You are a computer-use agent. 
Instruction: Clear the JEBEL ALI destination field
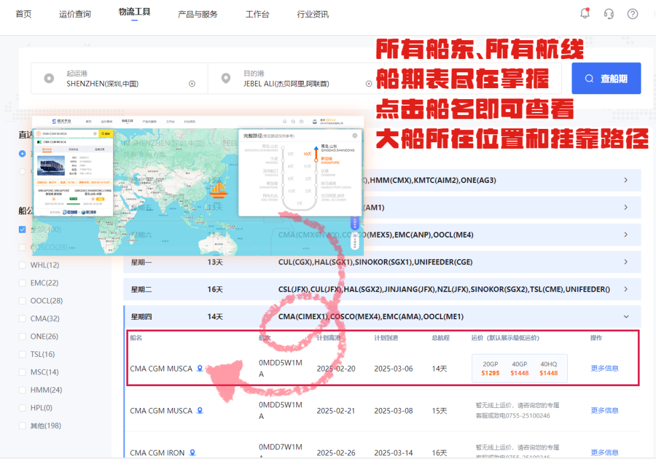coord(369,84)
